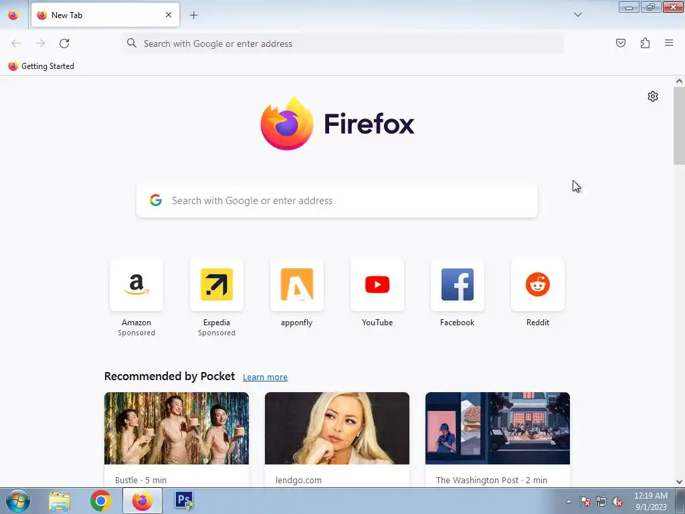Image resolution: width=685 pixels, height=514 pixels.
Task: Click the back navigation arrow
Action: [16, 44]
